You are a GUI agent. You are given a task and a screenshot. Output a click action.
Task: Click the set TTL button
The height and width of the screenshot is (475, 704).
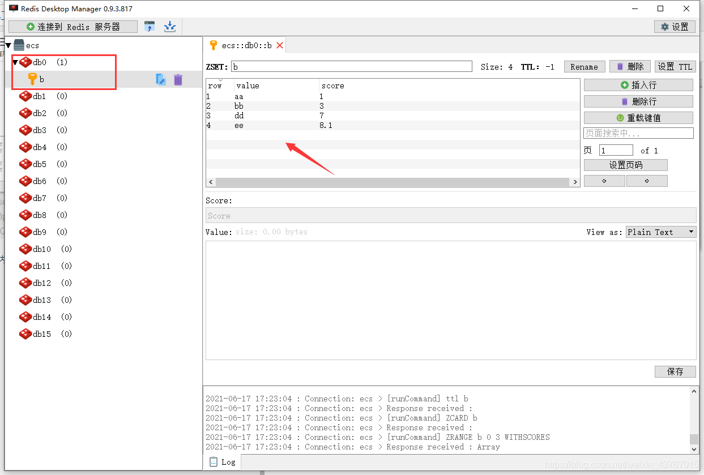675,67
